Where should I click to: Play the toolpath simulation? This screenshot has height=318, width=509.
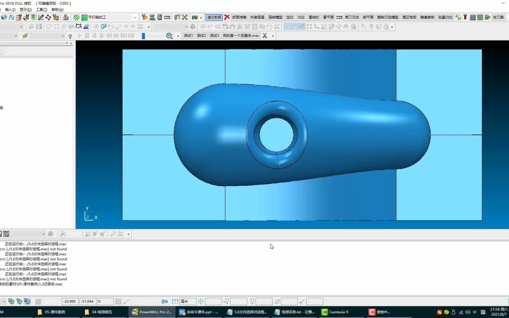coord(79,36)
